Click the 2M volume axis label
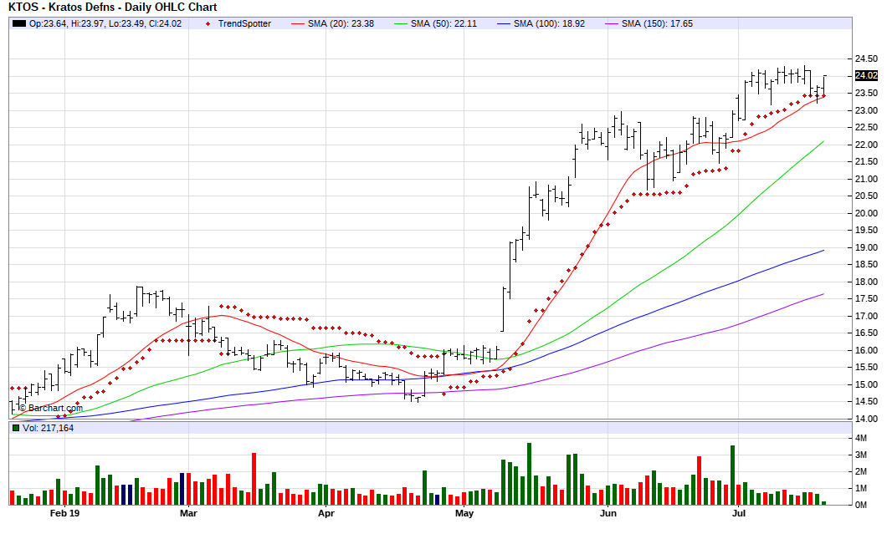The width and height of the screenshot is (887, 539). click(860, 472)
